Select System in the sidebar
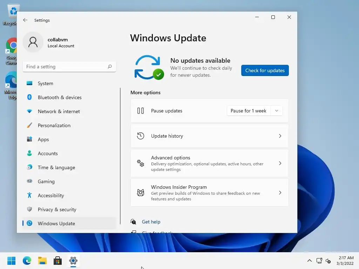The height and width of the screenshot is (269, 359). (69, 83)
